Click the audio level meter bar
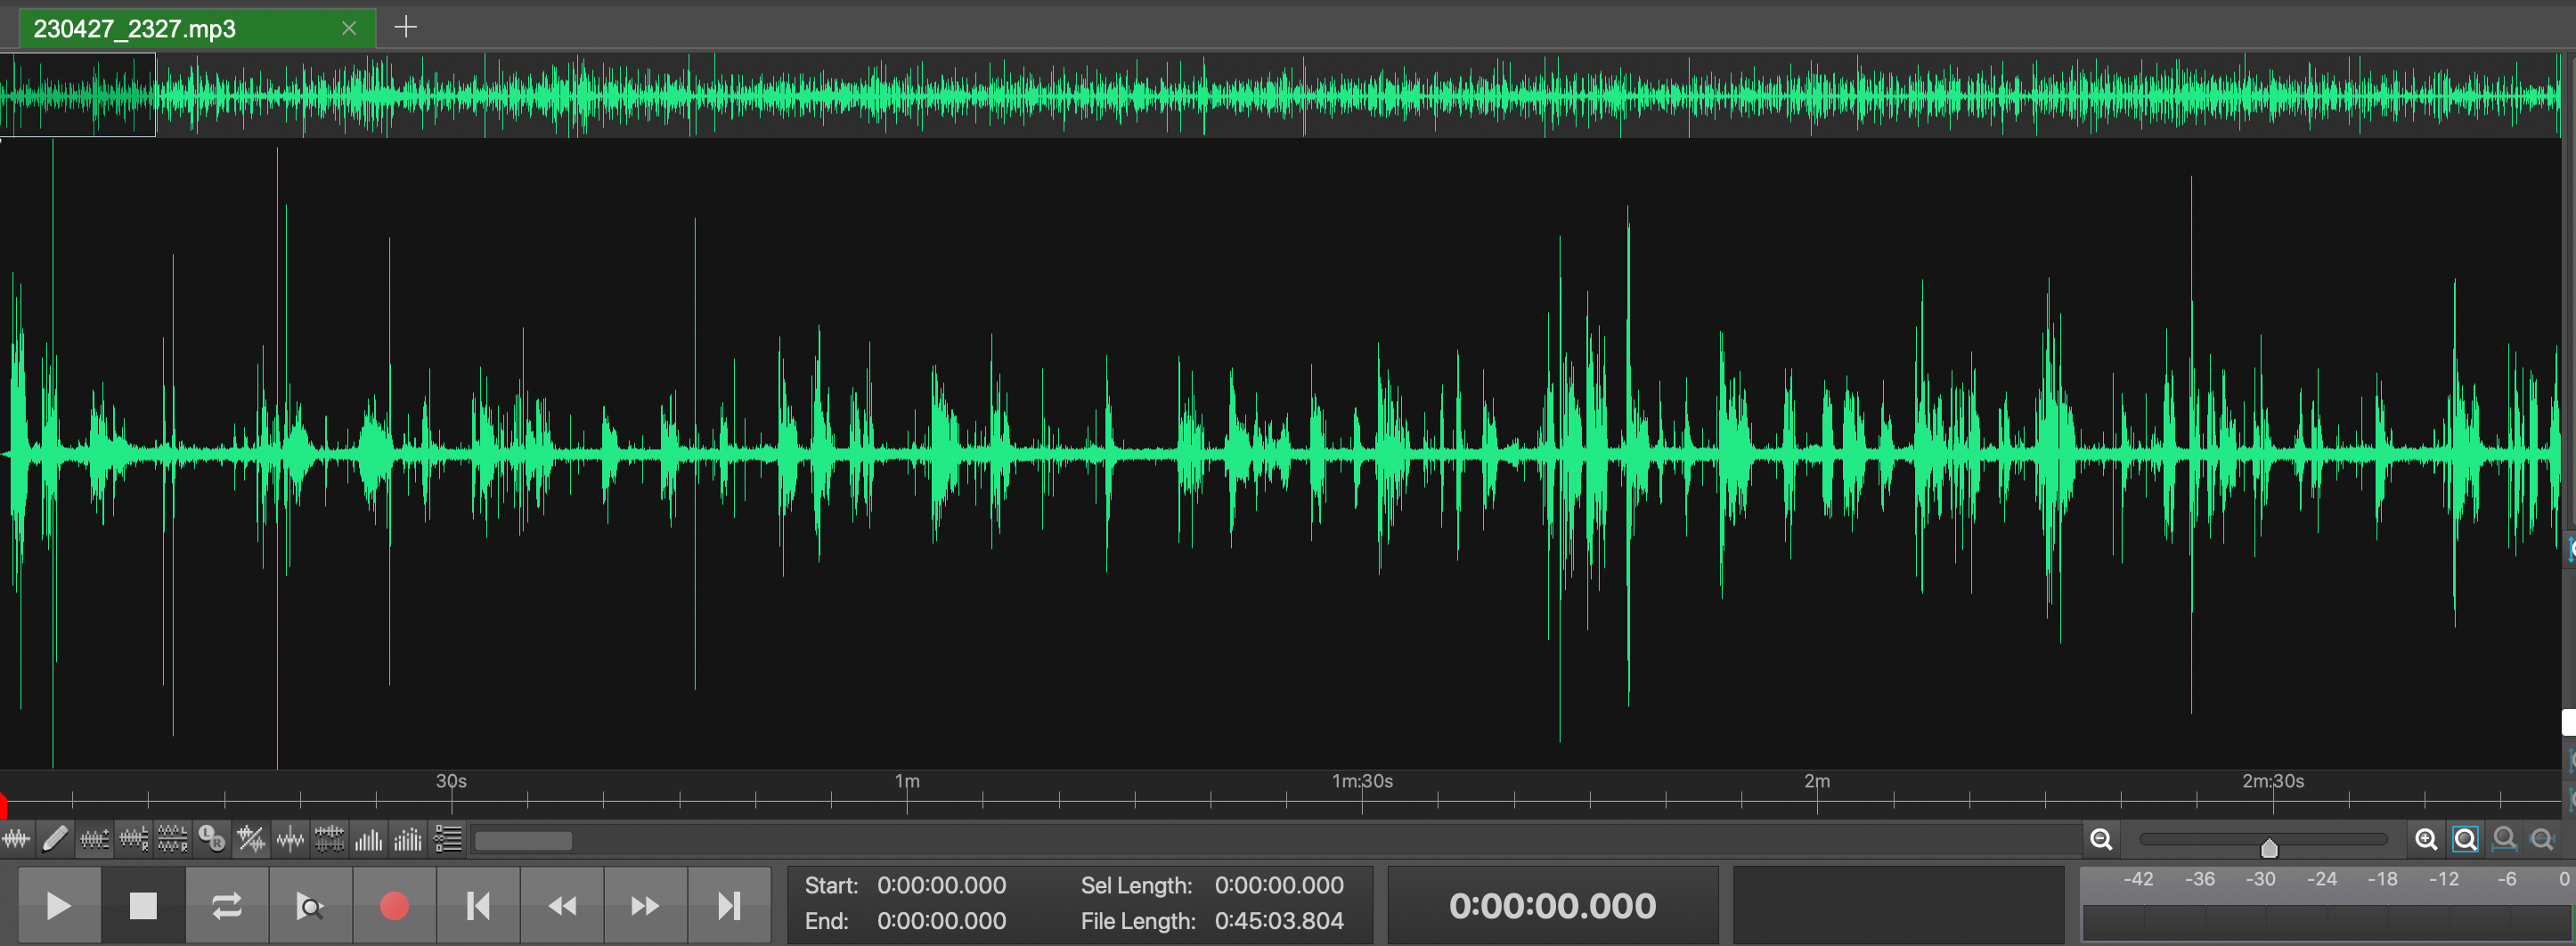This screenshot has width=2576, height=946. [x=2327, y=922]
